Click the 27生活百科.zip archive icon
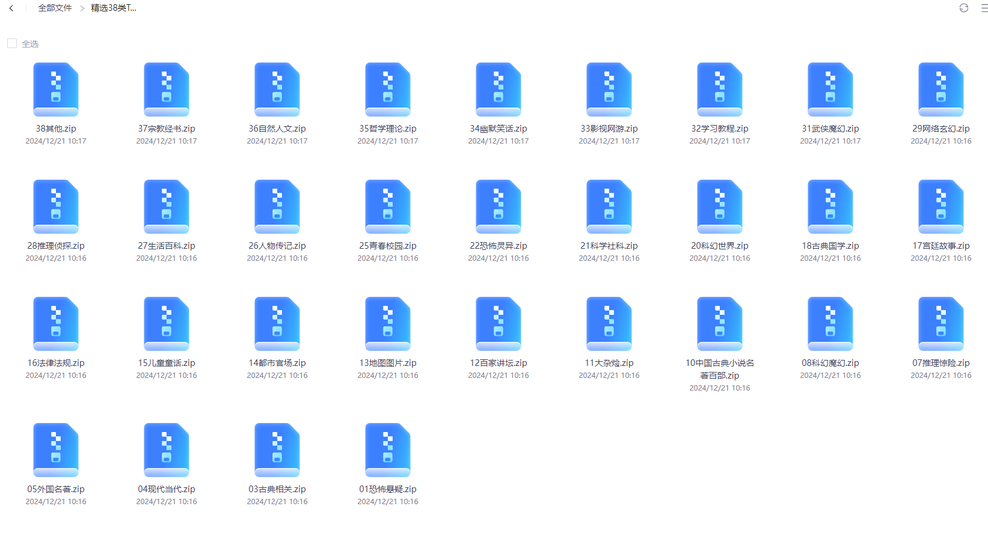 (167, 207)
